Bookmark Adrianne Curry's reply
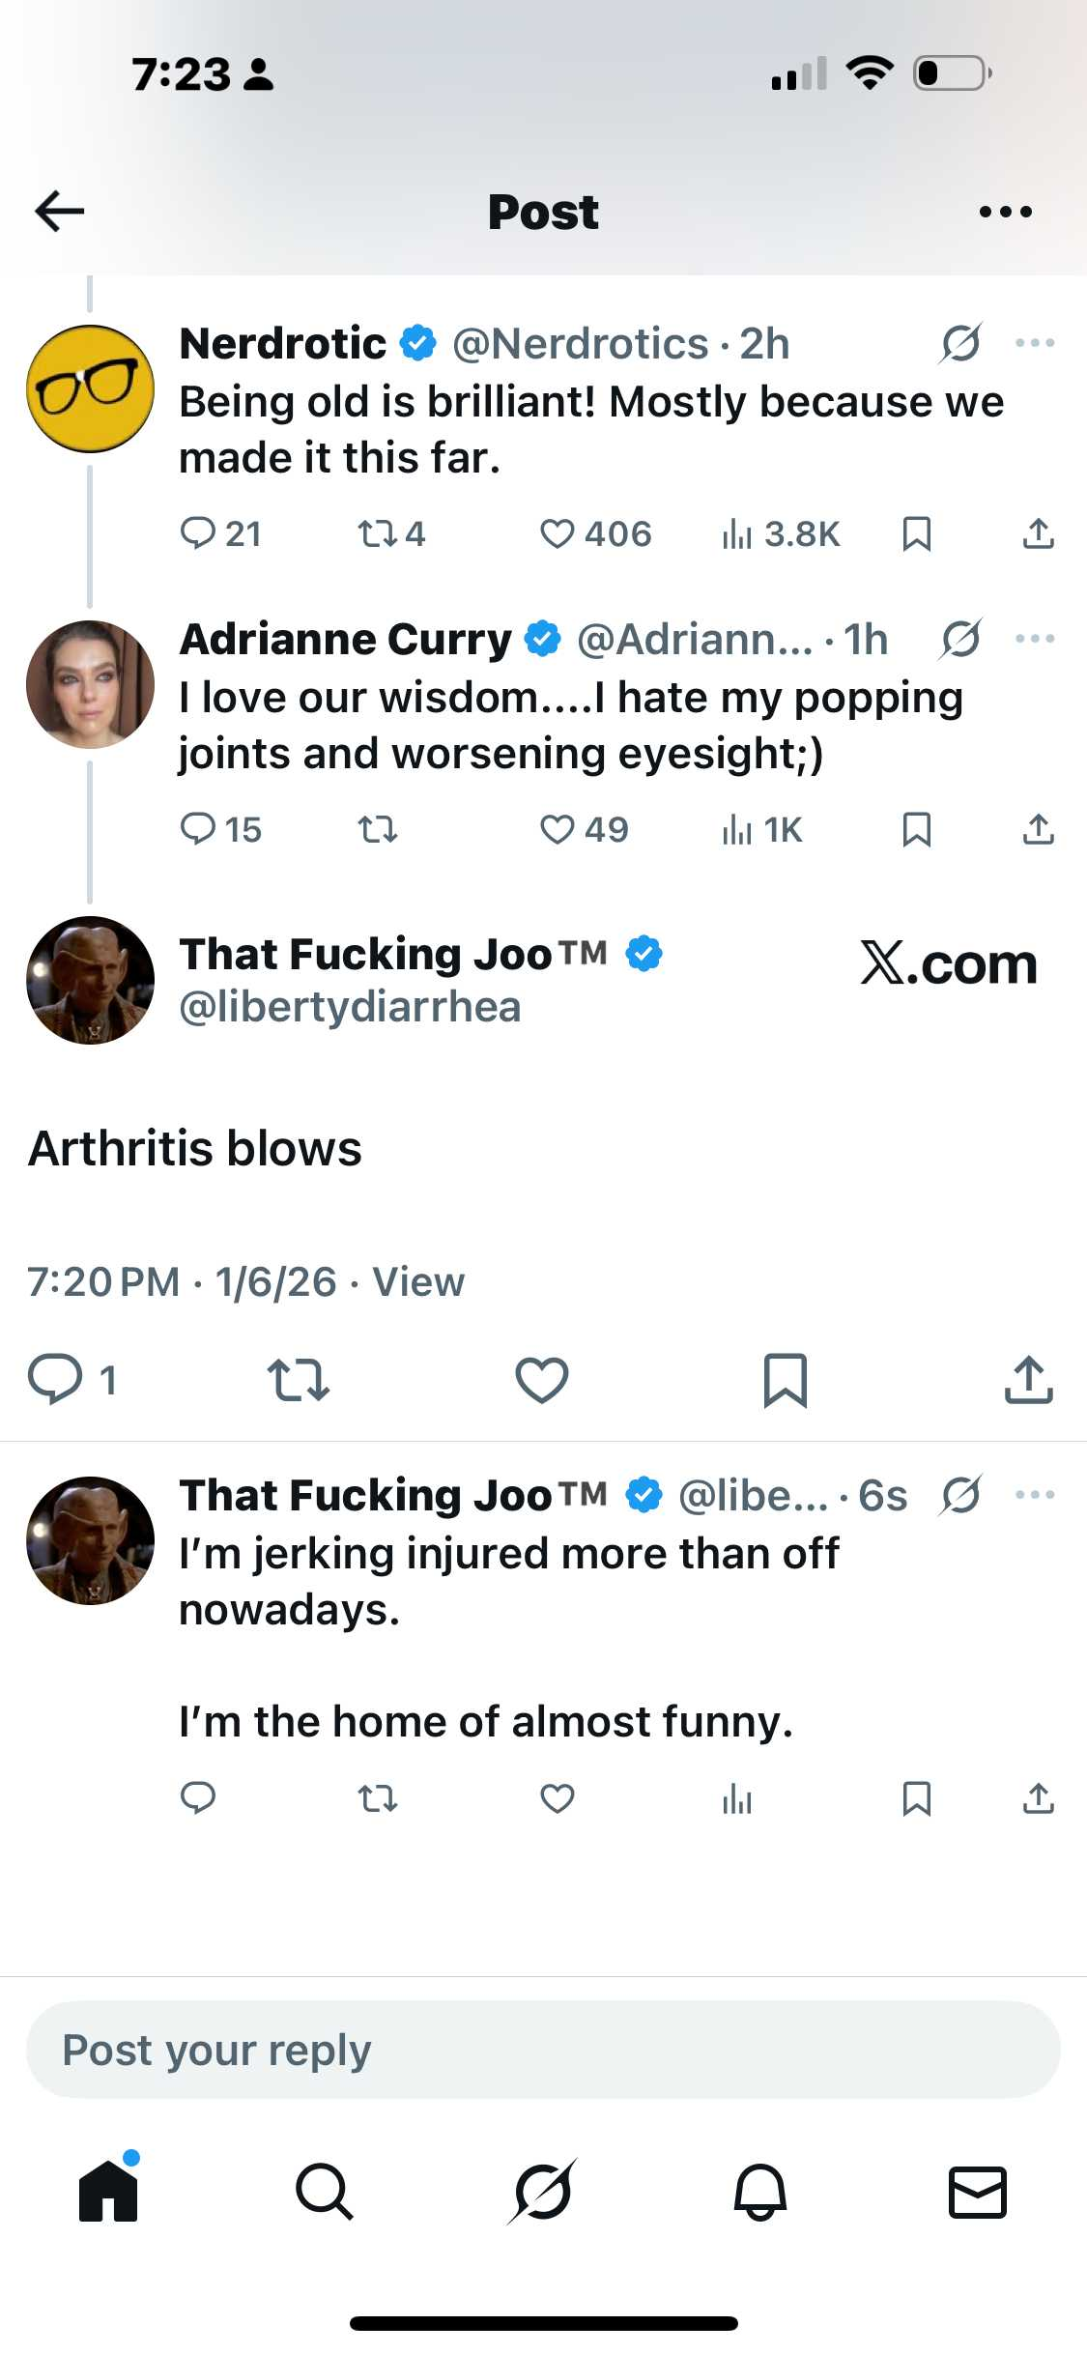This screenshot has height=2354, width=1087. coord(916,829)
